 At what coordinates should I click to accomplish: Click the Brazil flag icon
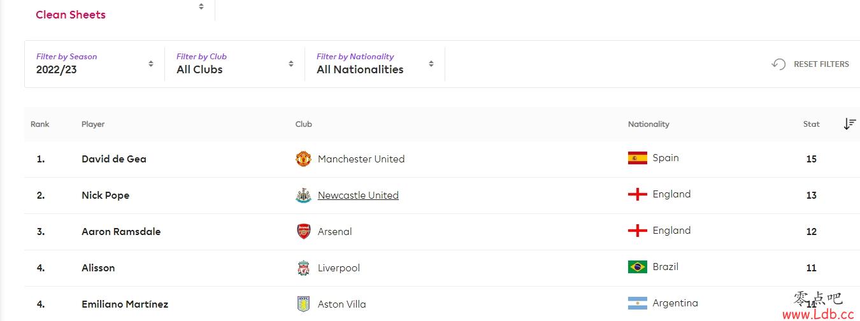[638, 267]
